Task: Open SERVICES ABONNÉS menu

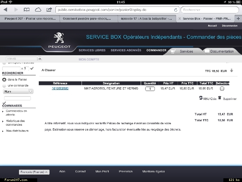Action: 126,50
